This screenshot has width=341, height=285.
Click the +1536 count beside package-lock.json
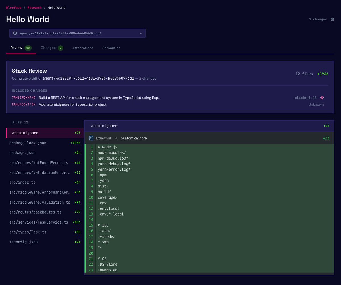(76, 143)
